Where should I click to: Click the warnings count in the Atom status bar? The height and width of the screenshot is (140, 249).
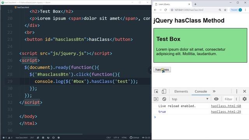tap(11, 138)
